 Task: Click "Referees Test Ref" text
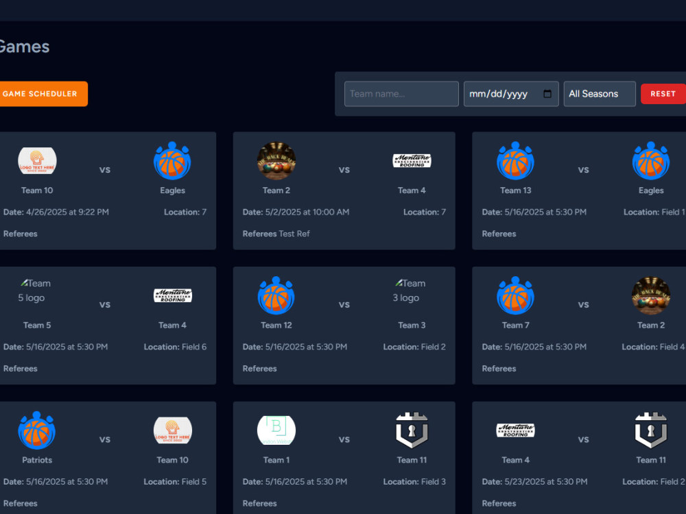pyautogui.click(x=276, y=234)
